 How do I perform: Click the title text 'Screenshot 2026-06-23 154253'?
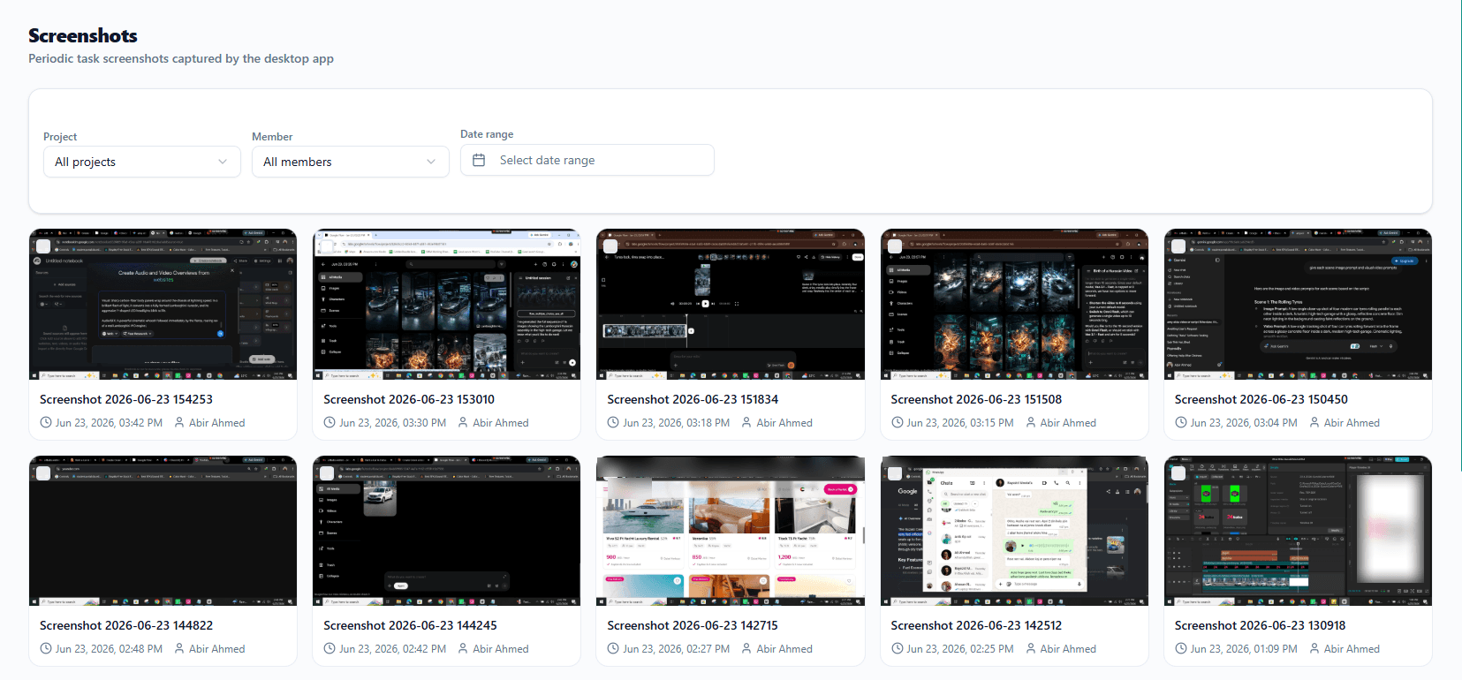(x=126, y=399)
